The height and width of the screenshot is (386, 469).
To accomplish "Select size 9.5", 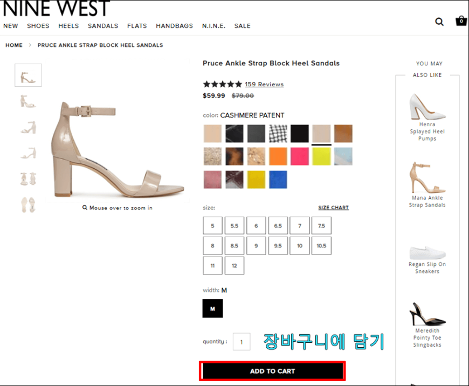I will click(x=278, y=246).
